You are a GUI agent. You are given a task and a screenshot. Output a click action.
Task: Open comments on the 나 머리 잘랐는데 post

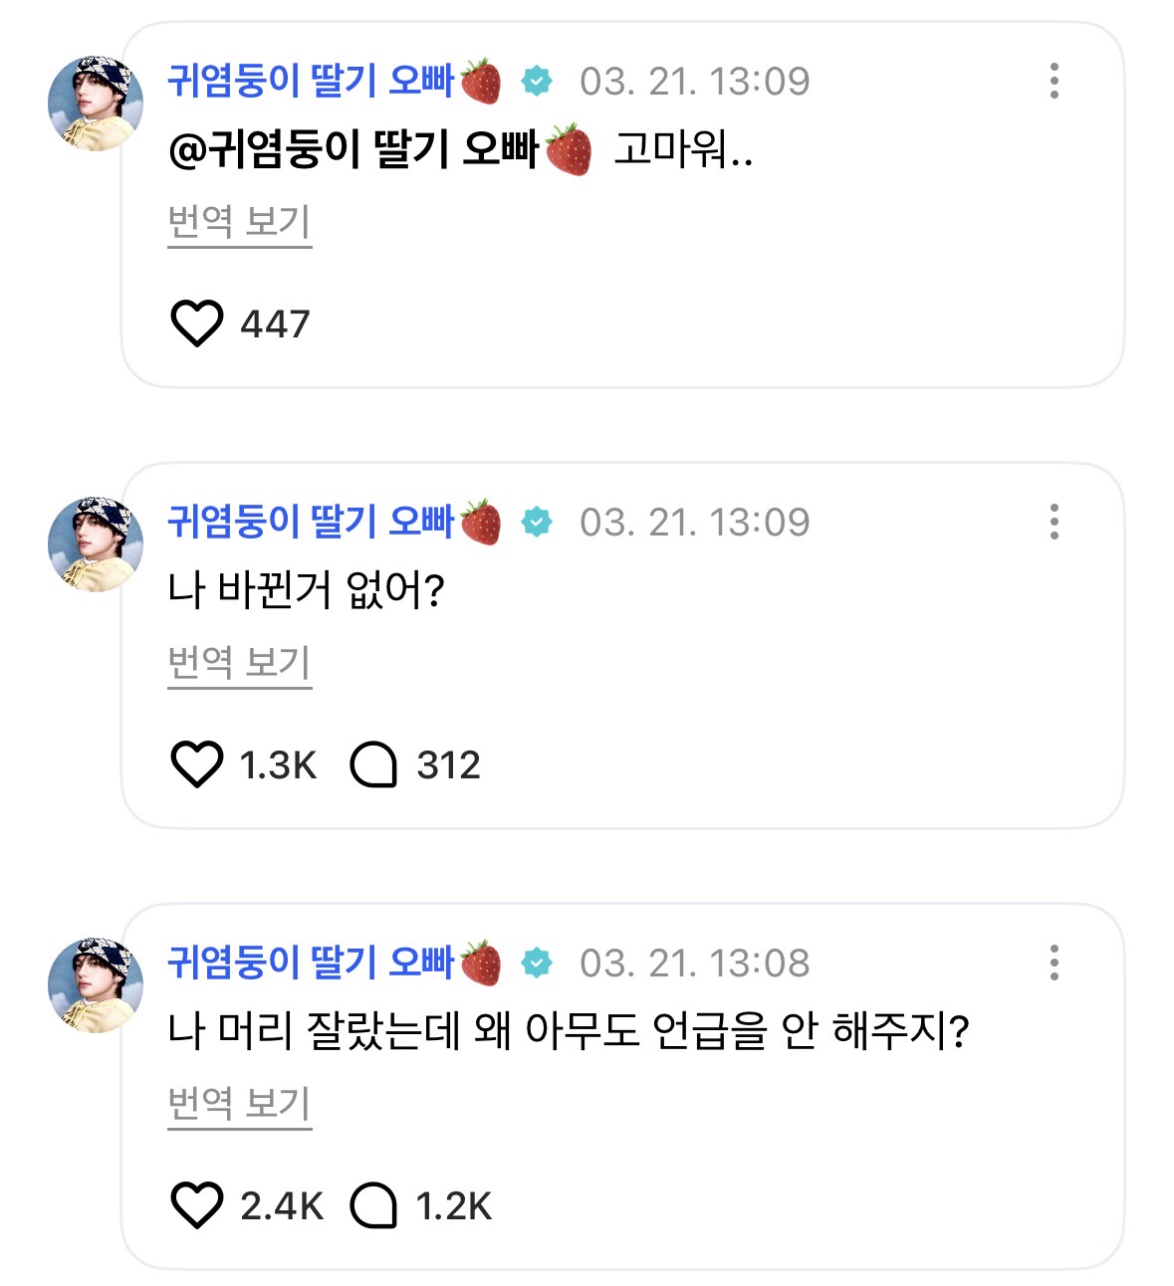[x=374, y=1206]
